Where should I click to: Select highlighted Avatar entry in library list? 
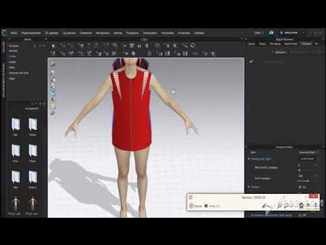tap(12, 56)
